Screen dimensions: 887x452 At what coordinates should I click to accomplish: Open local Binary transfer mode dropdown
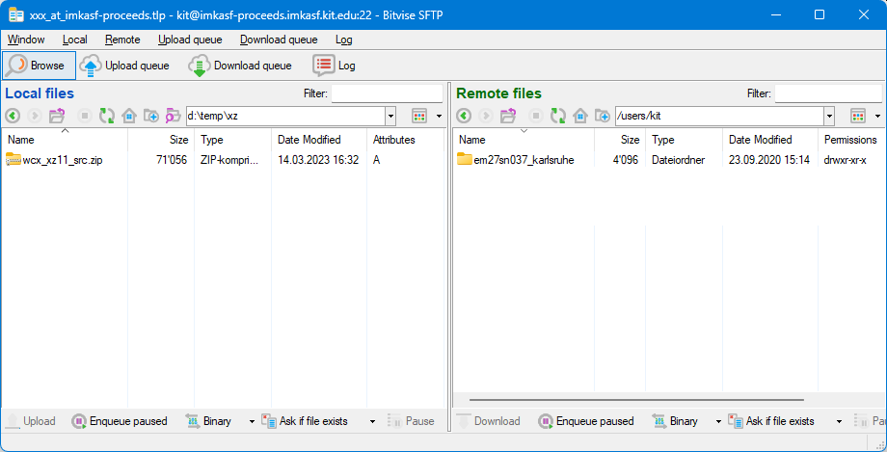252,421
